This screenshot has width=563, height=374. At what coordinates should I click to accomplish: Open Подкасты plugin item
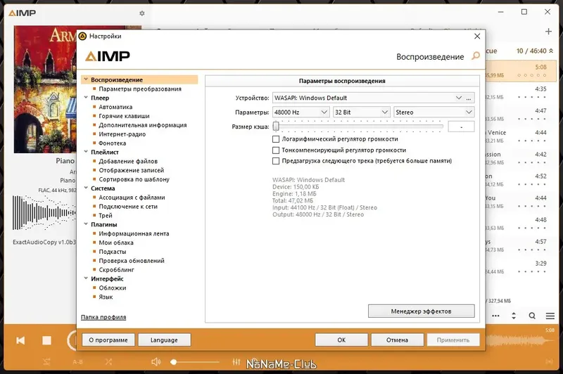pos(113,252)
